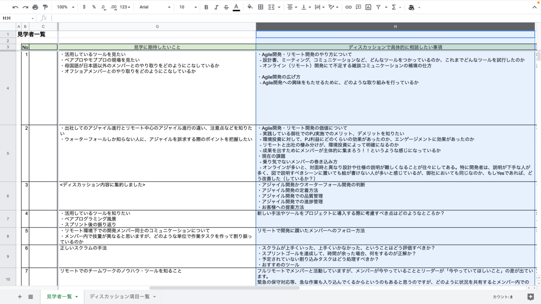
Task: Open the text color picker
Action: click(x=235, y=7)
